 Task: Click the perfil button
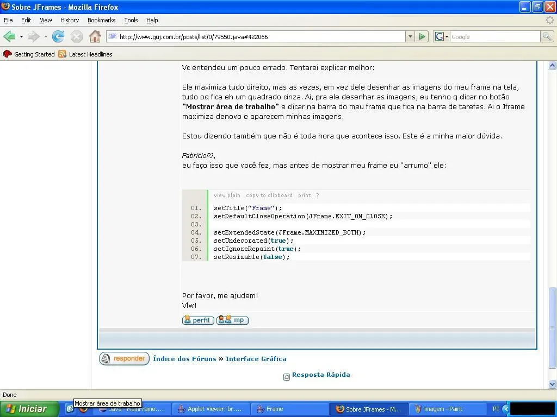click(198, 320)
